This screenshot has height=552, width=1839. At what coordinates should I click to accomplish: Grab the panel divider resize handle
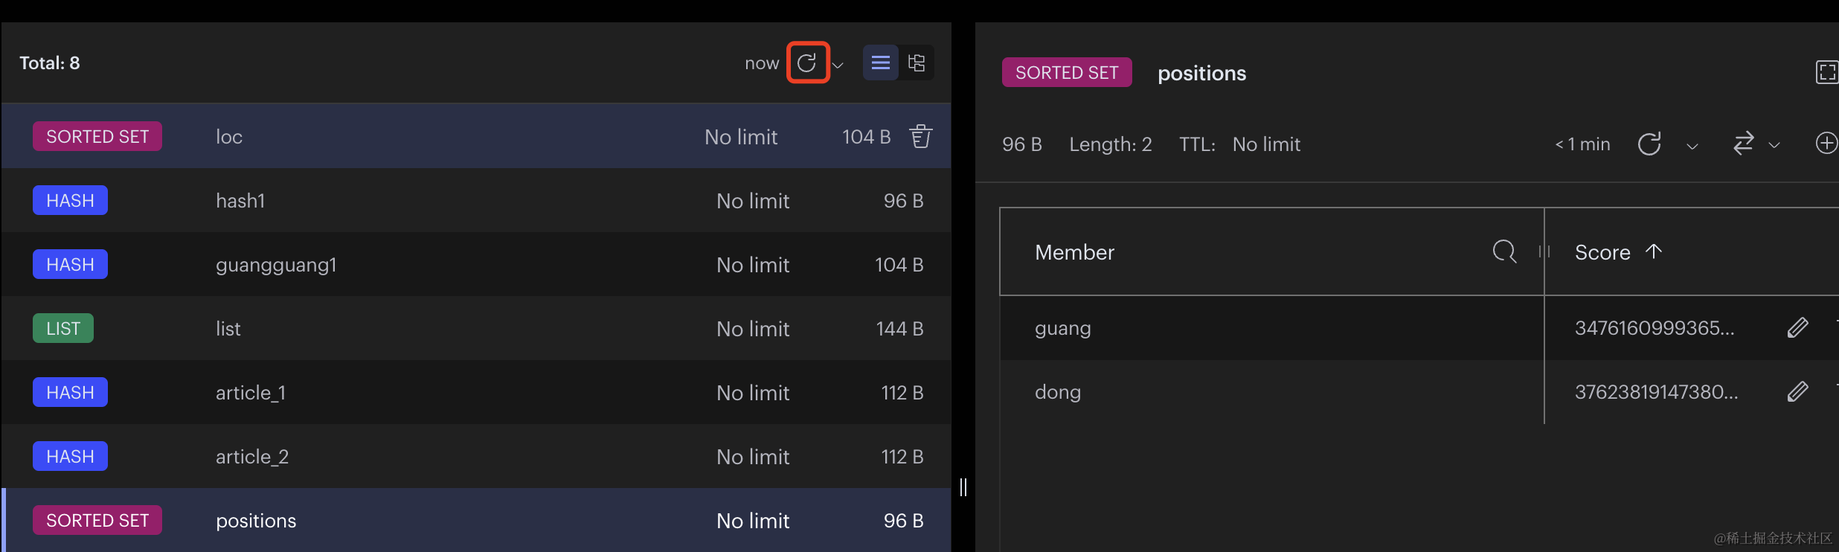pyautogui.click(x=963, y=487)
